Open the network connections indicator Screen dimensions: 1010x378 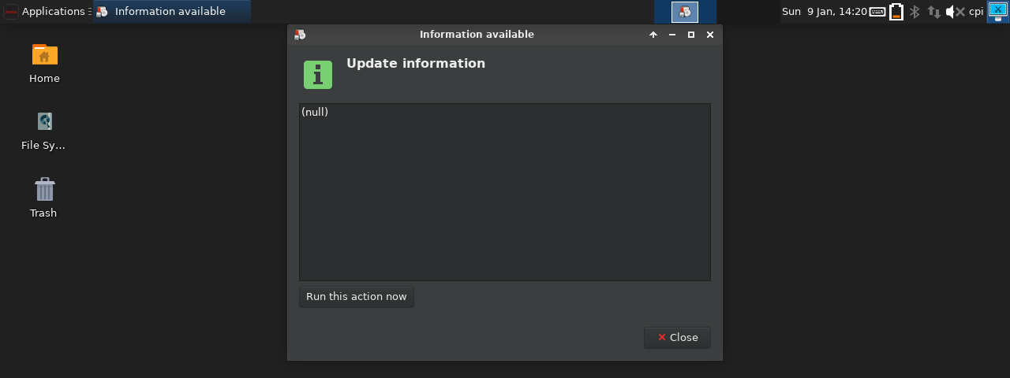click(933, 12)
